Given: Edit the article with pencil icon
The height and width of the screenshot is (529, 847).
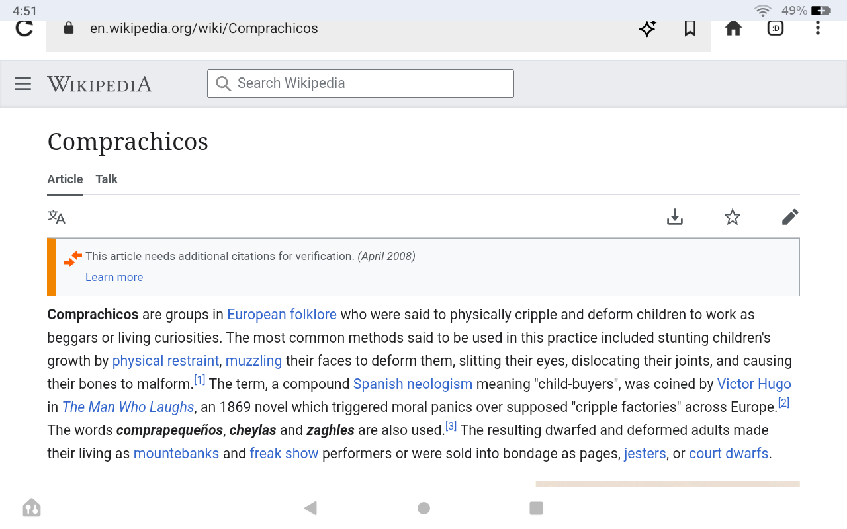Looking at the screenshot, I should [x=789, y=217].
